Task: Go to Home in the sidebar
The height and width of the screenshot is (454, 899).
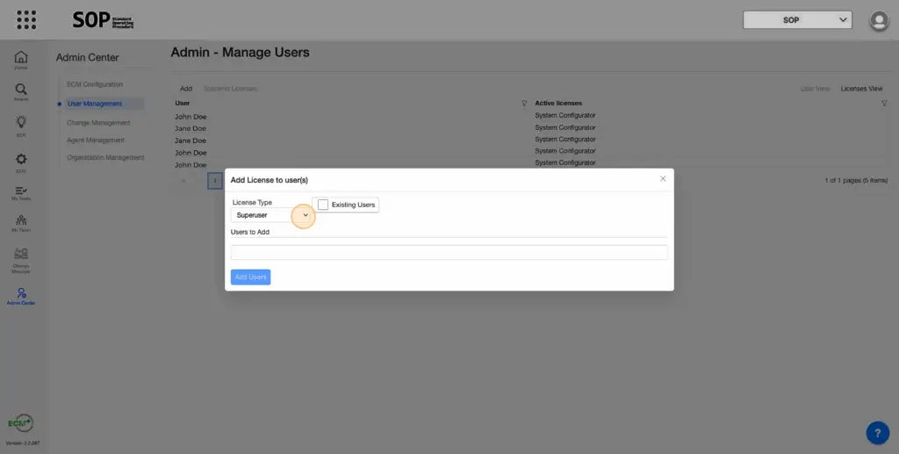Action: [x=21, y=59]
